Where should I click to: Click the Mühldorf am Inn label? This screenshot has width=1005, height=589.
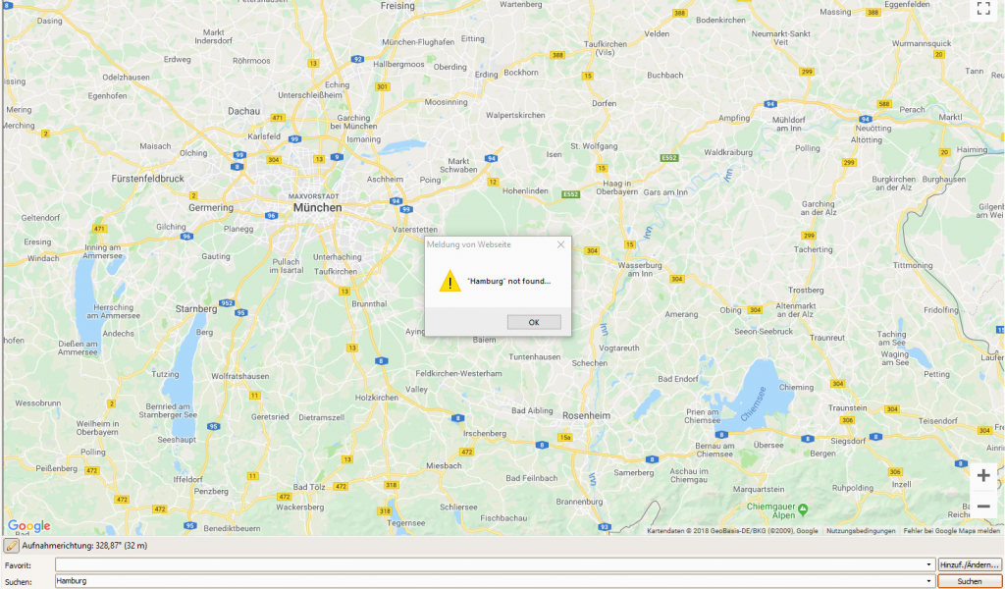(788, 124)
